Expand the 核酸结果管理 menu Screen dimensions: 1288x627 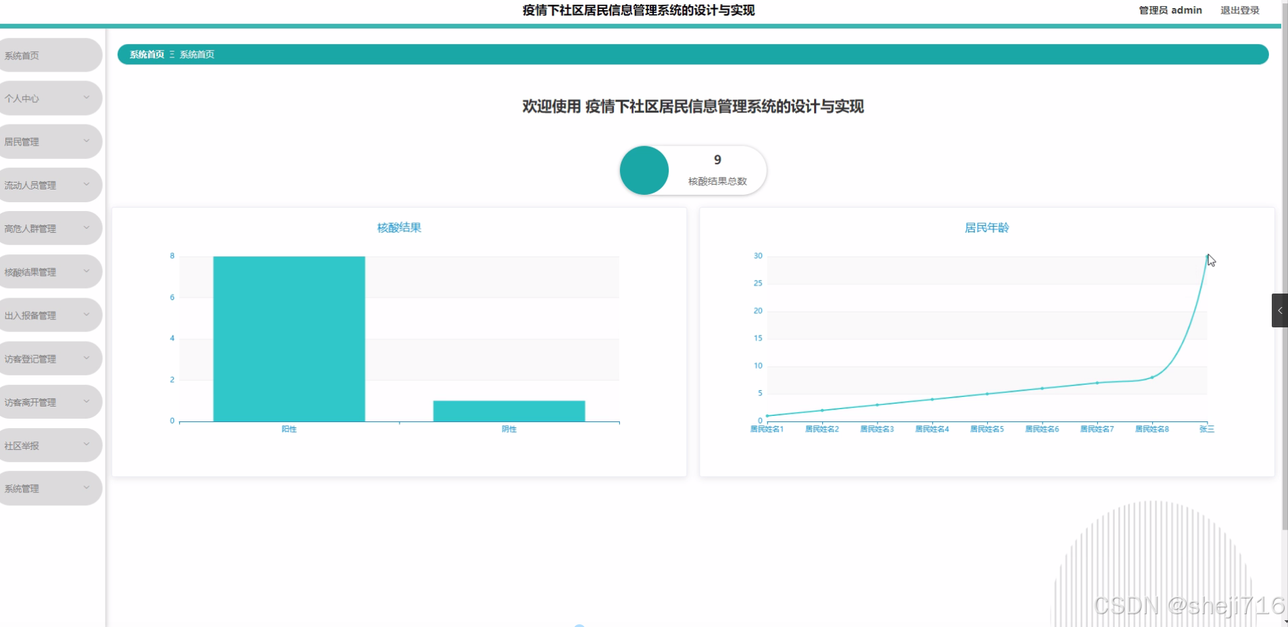(x=47, y=271)
